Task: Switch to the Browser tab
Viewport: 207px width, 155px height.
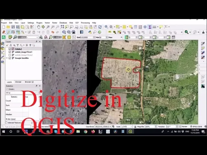Action: click(18, 82)
